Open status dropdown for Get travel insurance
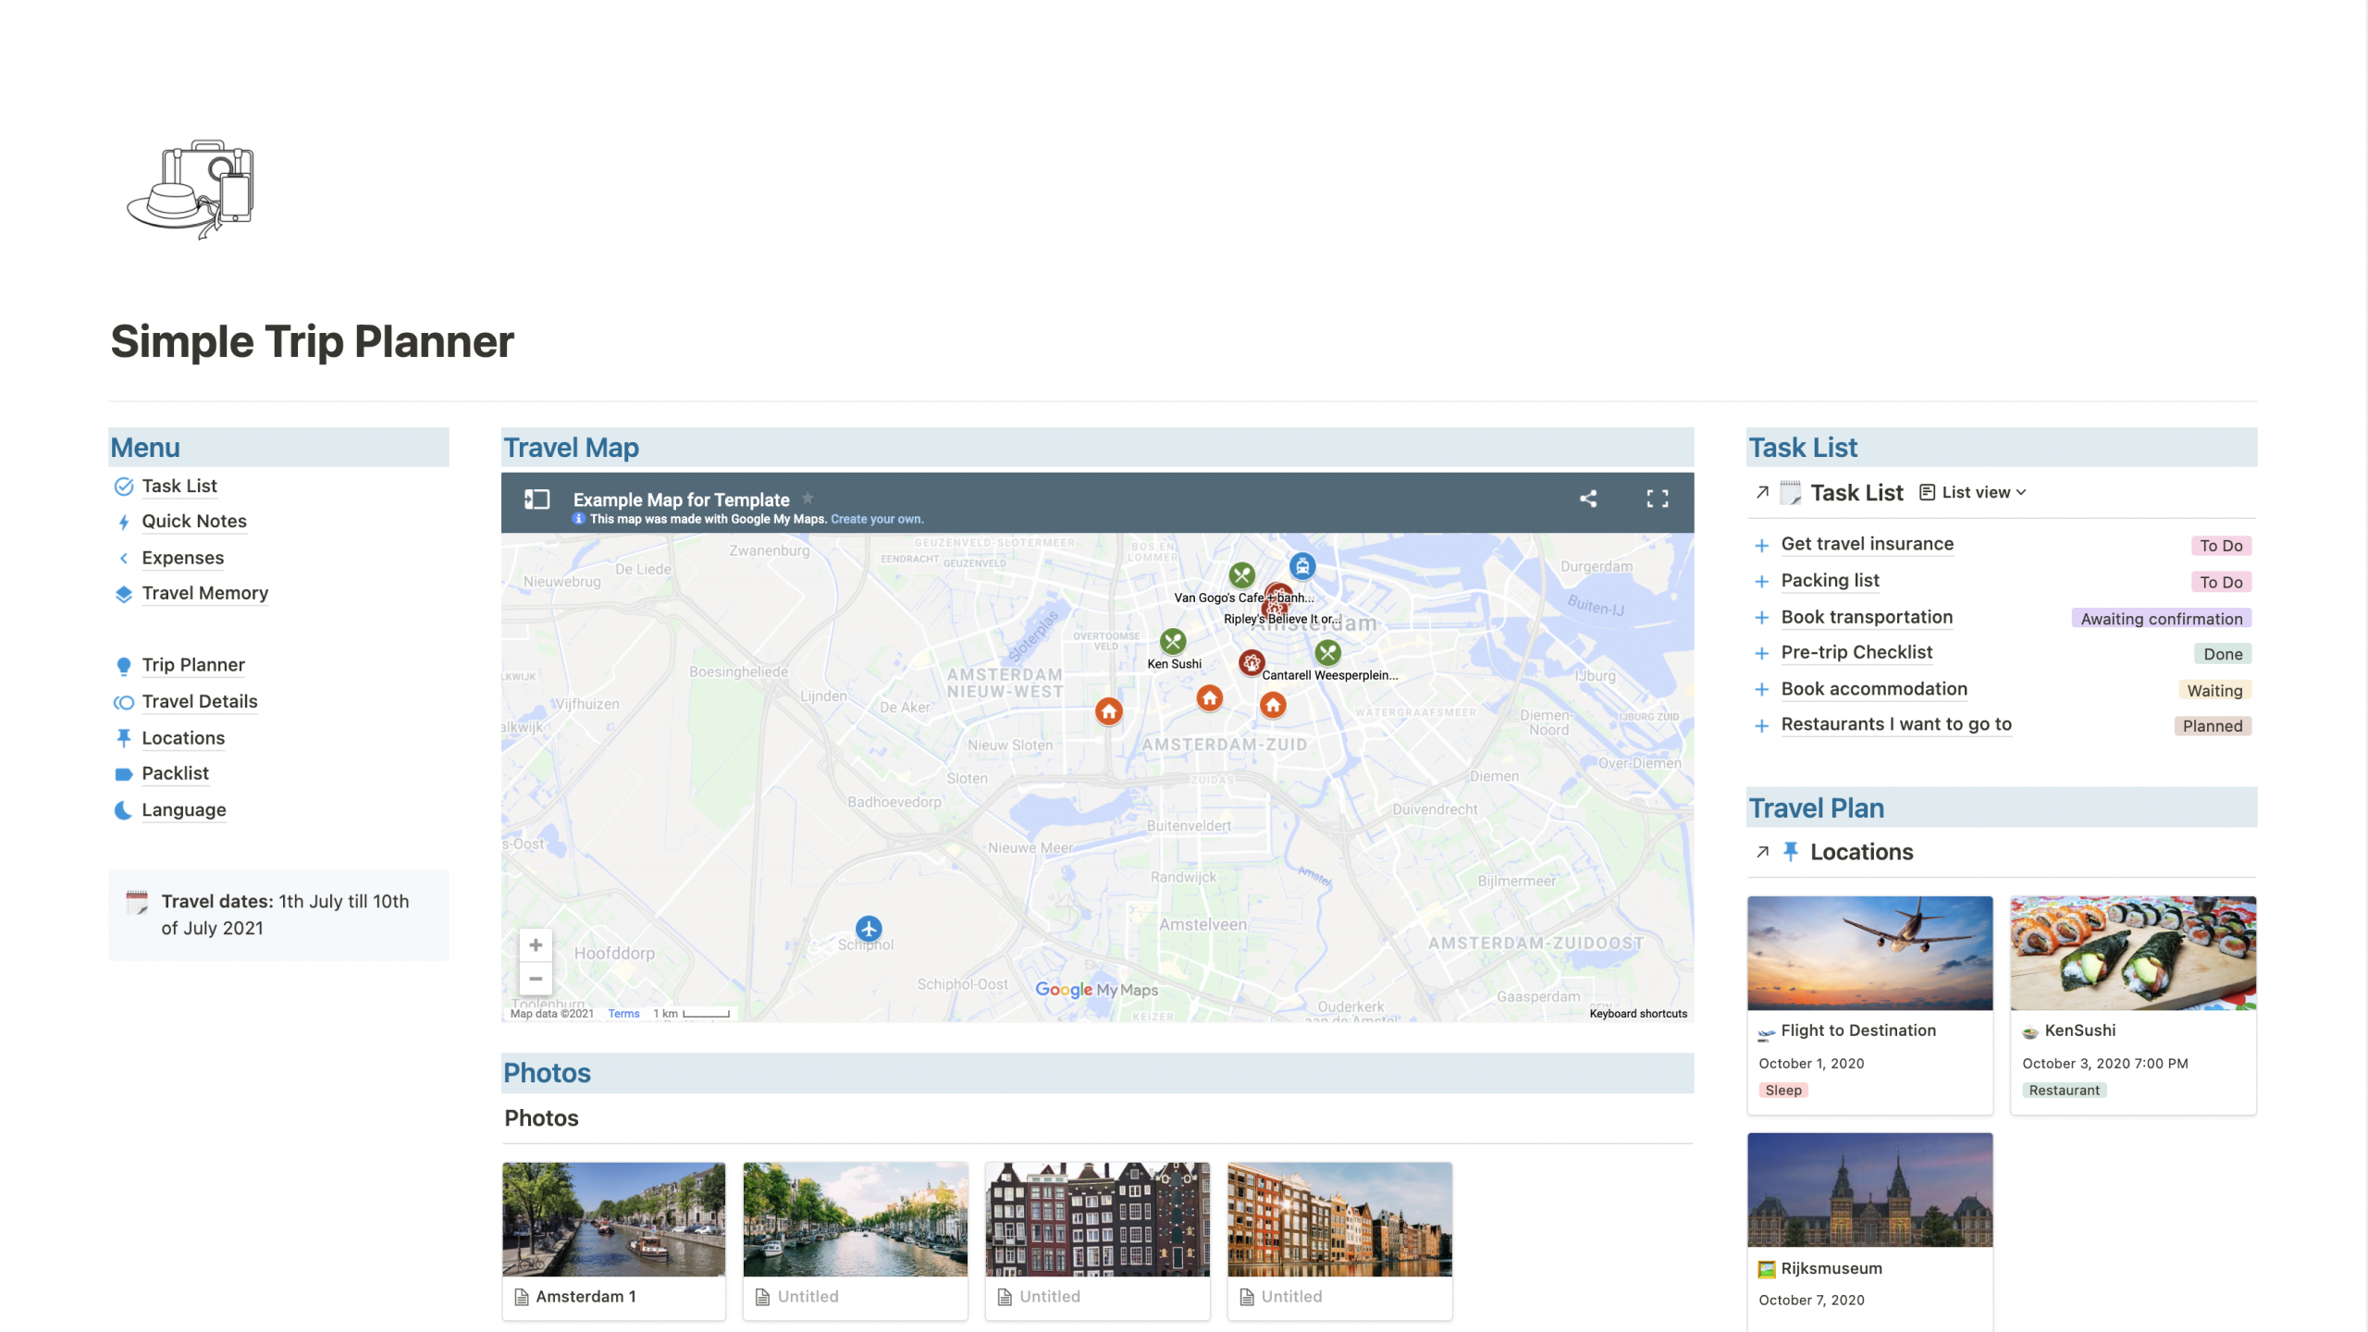Image resolution: width=2368 pixels, height=1332 pixels. tap(2222, 545)
